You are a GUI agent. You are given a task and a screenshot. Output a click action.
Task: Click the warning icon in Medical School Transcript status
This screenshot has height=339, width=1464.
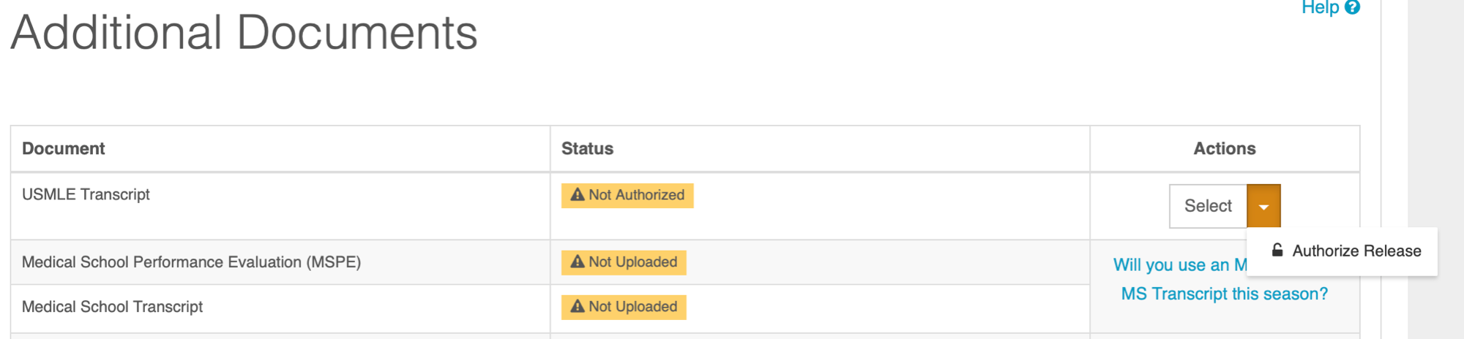[x=578, y=306]
